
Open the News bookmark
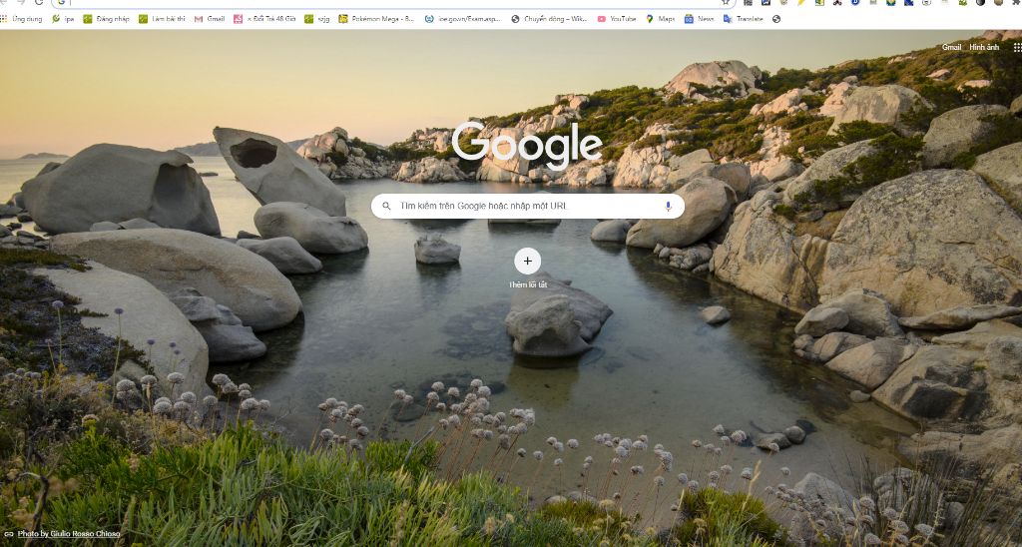click(x=699, y=19)
